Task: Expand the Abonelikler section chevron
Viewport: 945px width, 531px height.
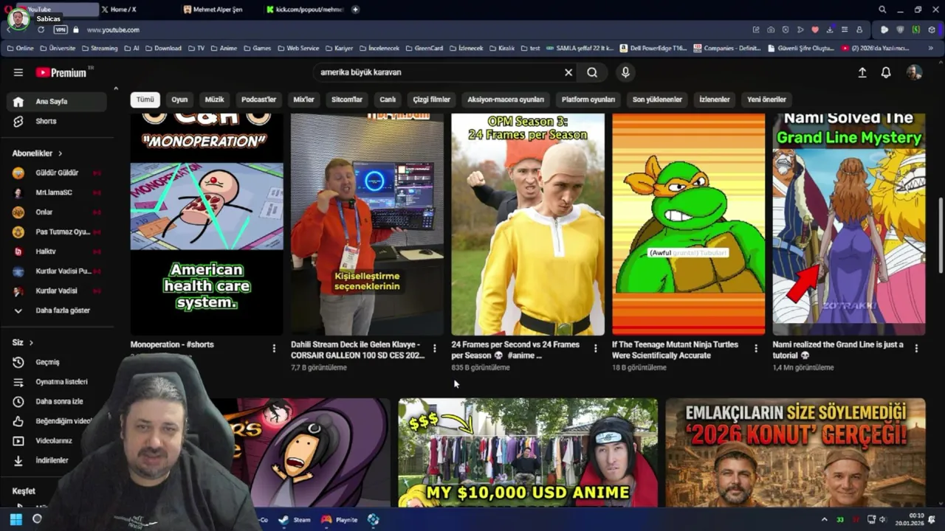Action: [x=60, y=153]
